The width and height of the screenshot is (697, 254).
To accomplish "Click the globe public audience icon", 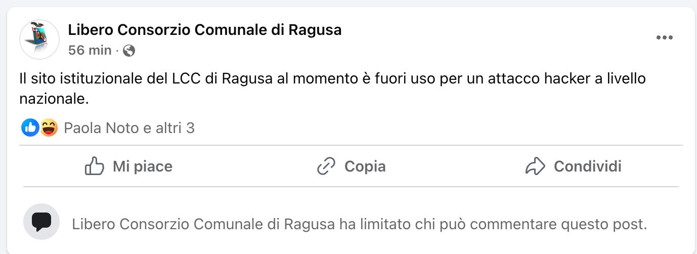I will tap(129, 51).
